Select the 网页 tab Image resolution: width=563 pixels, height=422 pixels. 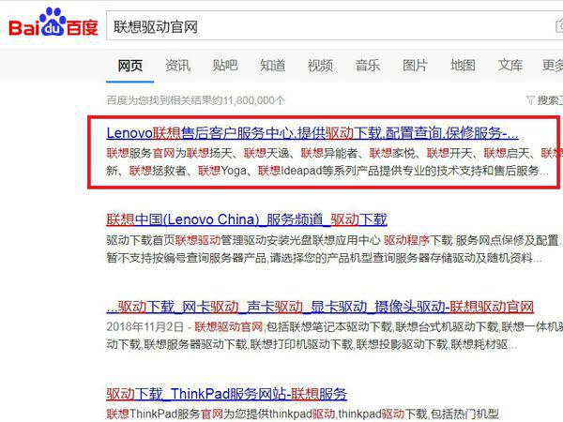[x=130, y=66]
